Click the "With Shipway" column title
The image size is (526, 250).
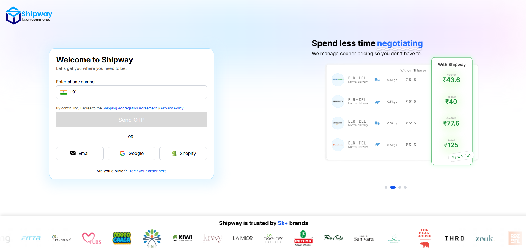point(452,65)
